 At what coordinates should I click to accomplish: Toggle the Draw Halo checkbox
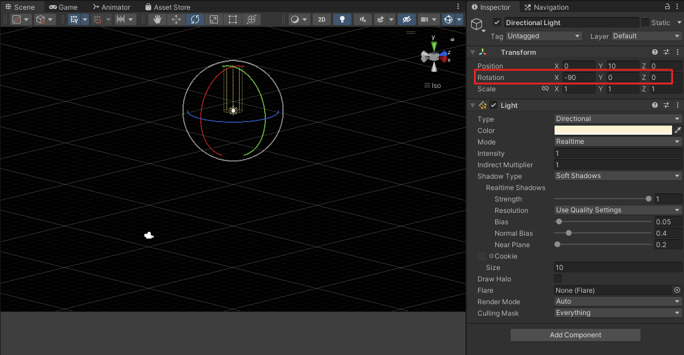tap(558, 278)
